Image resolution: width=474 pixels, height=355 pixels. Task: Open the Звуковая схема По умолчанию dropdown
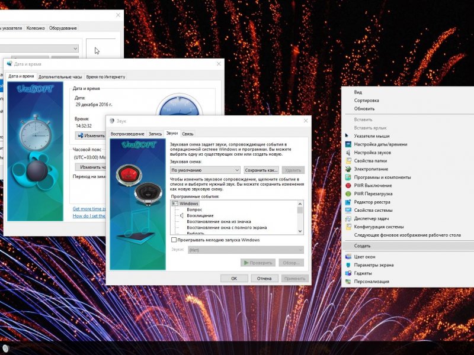pyautogui.click(x=205, y=170)
